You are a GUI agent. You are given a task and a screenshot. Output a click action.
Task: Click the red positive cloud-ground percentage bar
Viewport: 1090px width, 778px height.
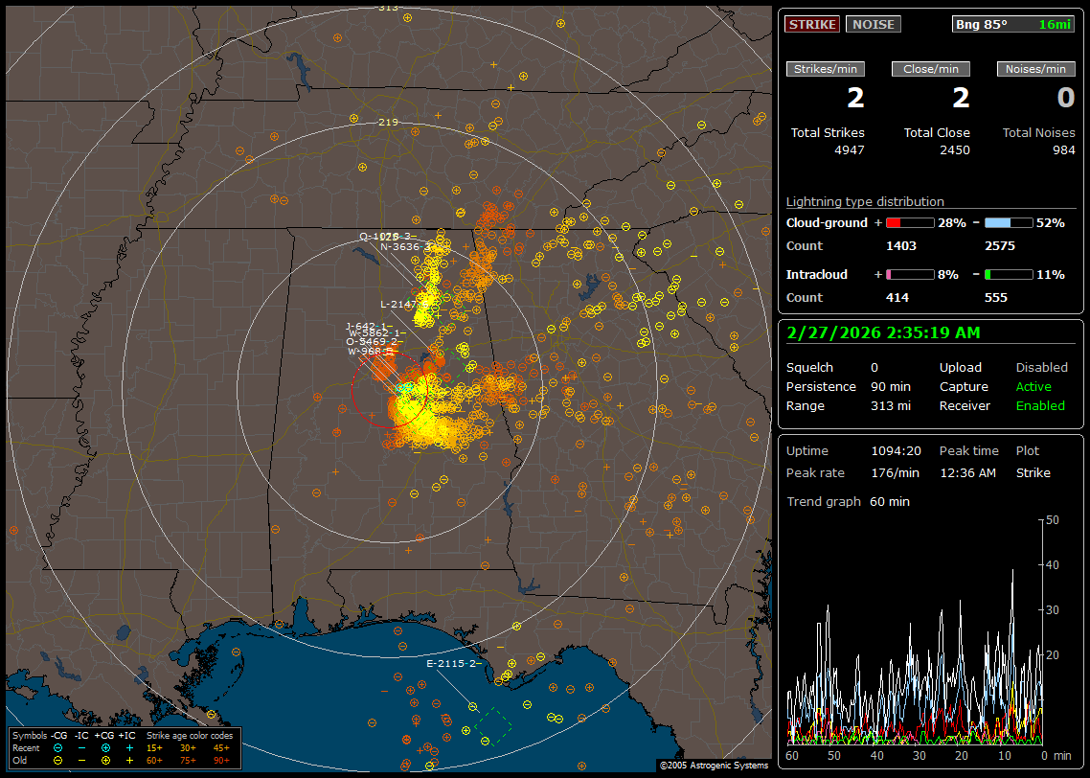tap(909, 222)
